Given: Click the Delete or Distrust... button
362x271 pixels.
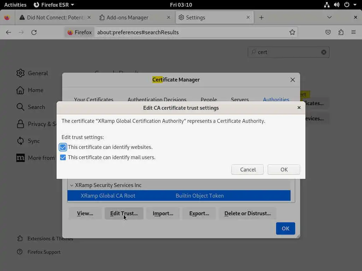Looking at the screenshot, I should pos(247,213).
